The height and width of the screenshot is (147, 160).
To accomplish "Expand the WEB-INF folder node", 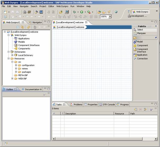I will pos(12,79).
